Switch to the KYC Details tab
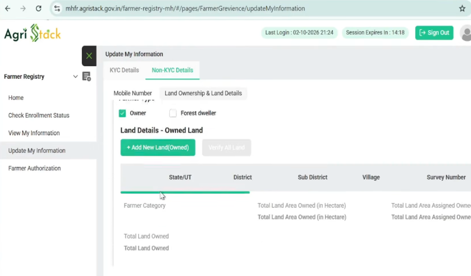 tap(124, 70)
